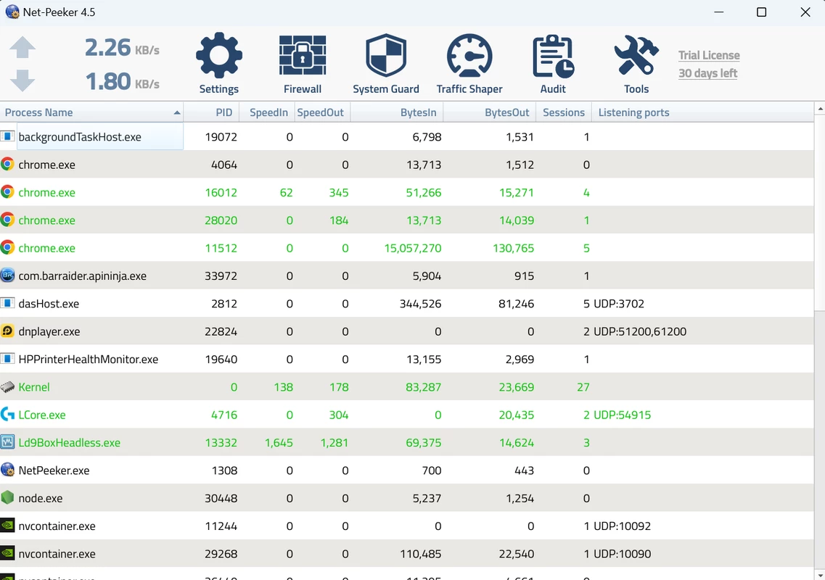Viewport: 825px width, 580px height.
Task: Open the Firewall brick-wall icon
Action: pyautogui.click(x=303, y=55)
